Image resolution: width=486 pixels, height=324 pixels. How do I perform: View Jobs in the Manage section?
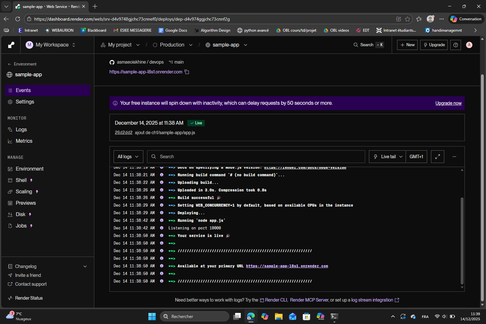(21, 226)
